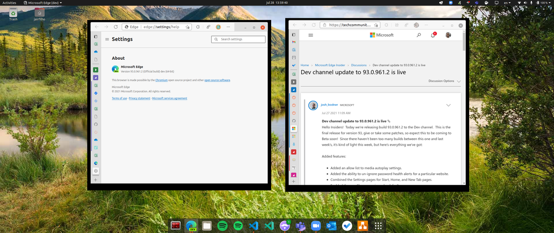The height and width of the screenshot is (233, 554).
Task: Launch blue Visual Studio Code from dock
Action: tap(253, 226)
